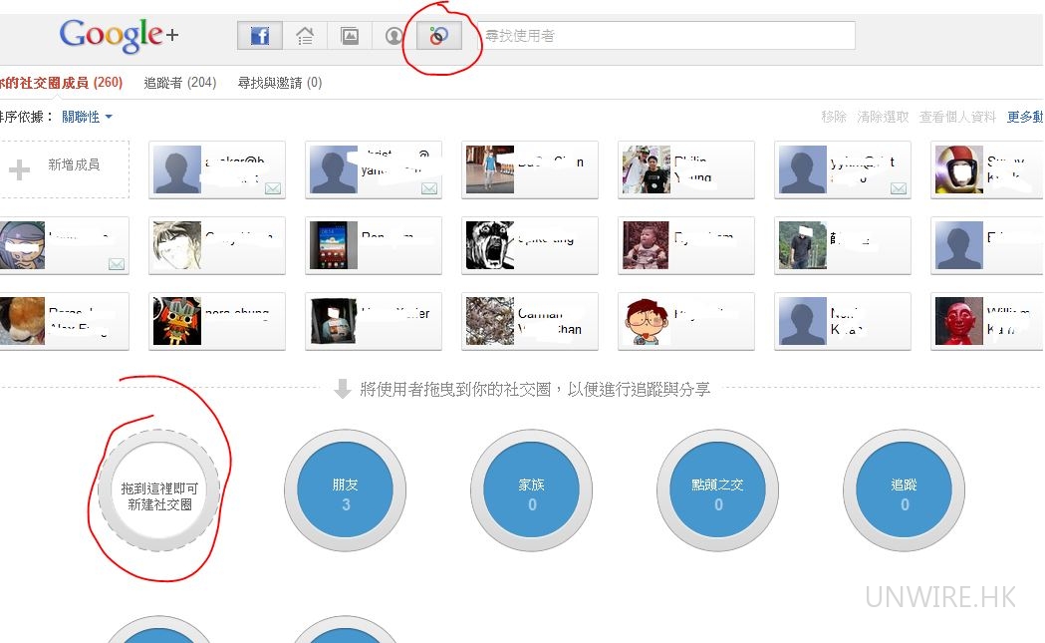Click the Google+ logo
This screenshot has height=643, width=1045.
(x=119, y=36)
